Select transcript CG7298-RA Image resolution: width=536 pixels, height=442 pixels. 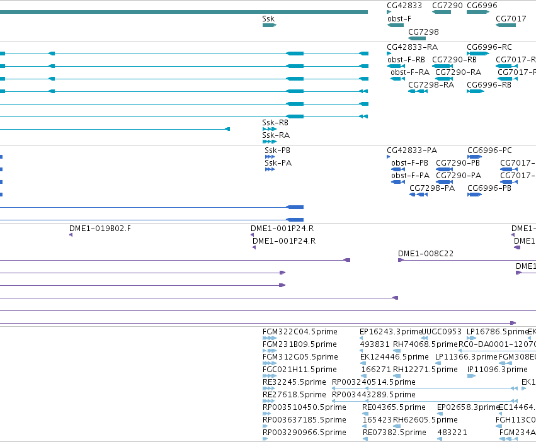click(x=431, y=85)
